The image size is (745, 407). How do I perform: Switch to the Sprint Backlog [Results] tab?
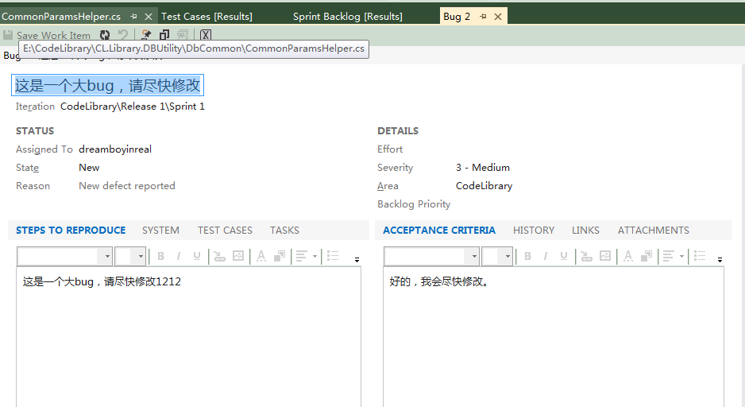(x=347, y=17)
